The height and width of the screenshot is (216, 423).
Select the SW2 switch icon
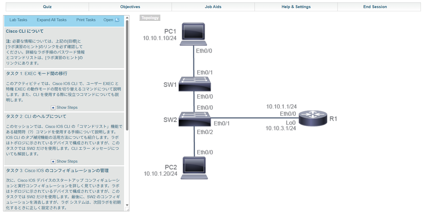pyautogui.click(x=194, y=119)
